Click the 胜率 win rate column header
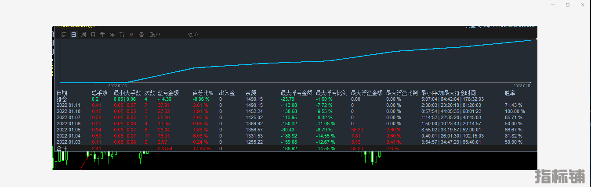Image resolution: width=591 pixels, height=187 pixels. coord(510,93)
